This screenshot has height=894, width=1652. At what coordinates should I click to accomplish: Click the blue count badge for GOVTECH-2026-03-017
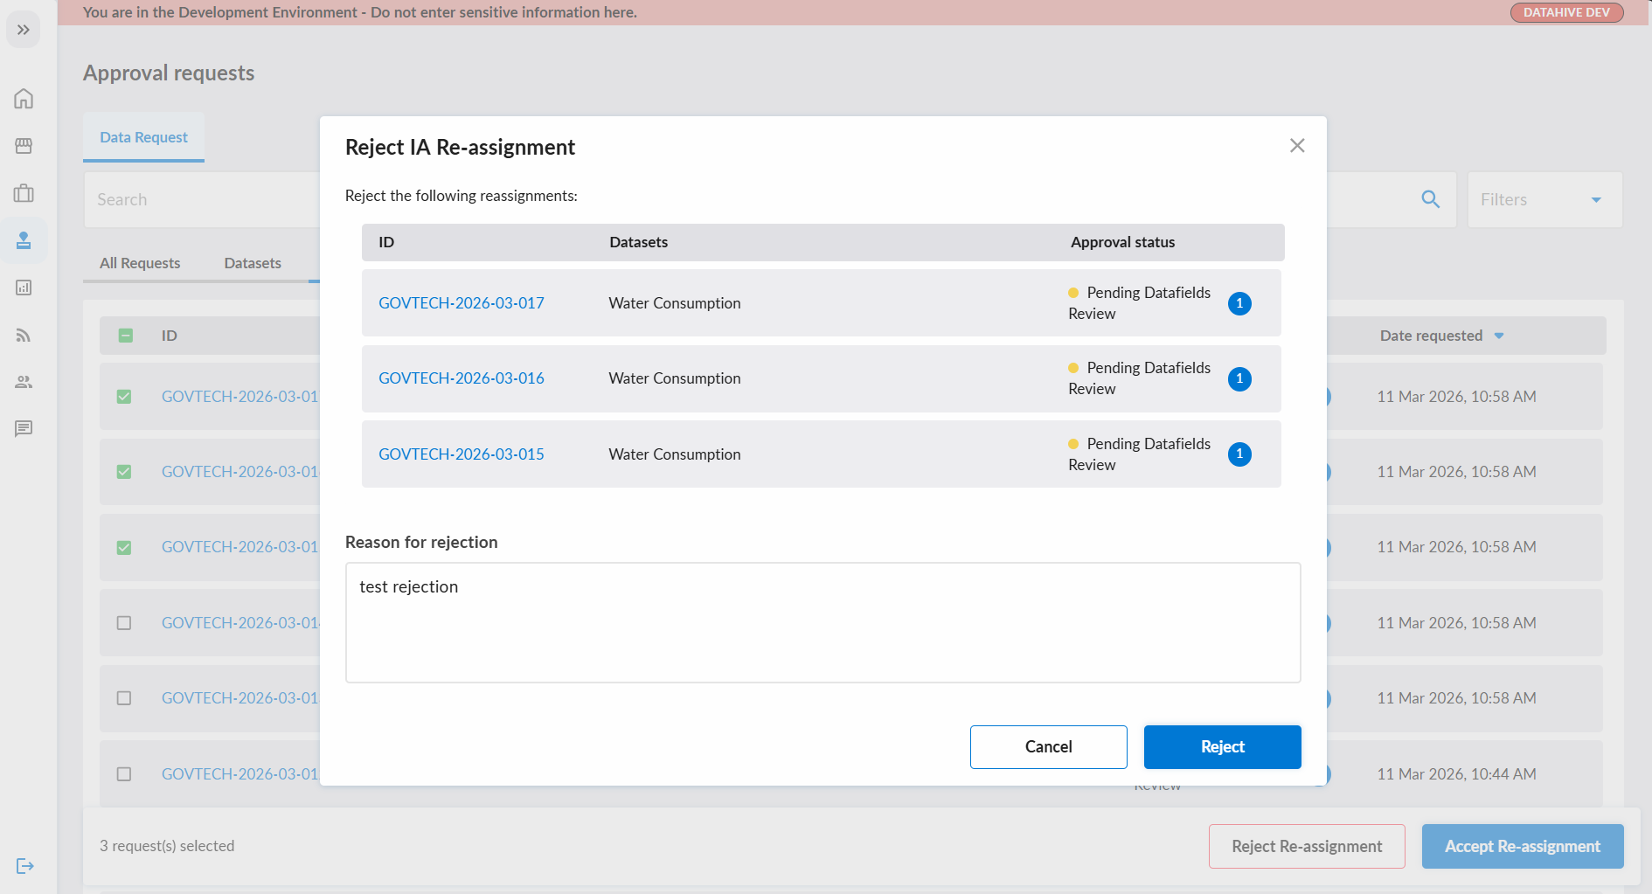pyautogui.click(x=1239, y=303)
